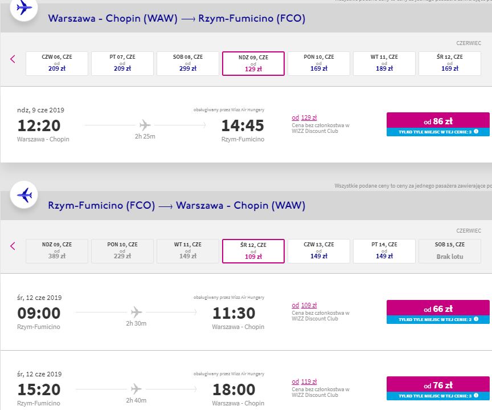
Task: Open the od 109 zł non-member price link
Action: tap(304, 305)
